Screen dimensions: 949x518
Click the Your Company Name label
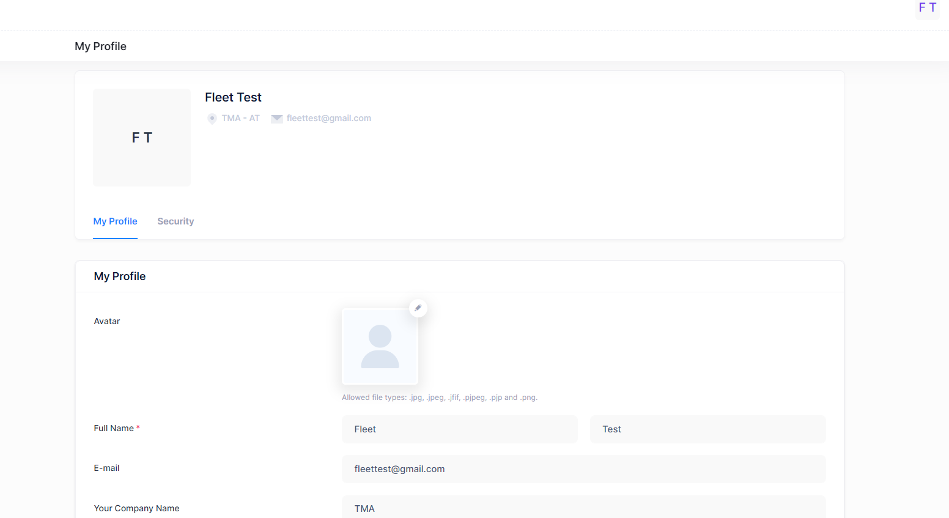136,508
